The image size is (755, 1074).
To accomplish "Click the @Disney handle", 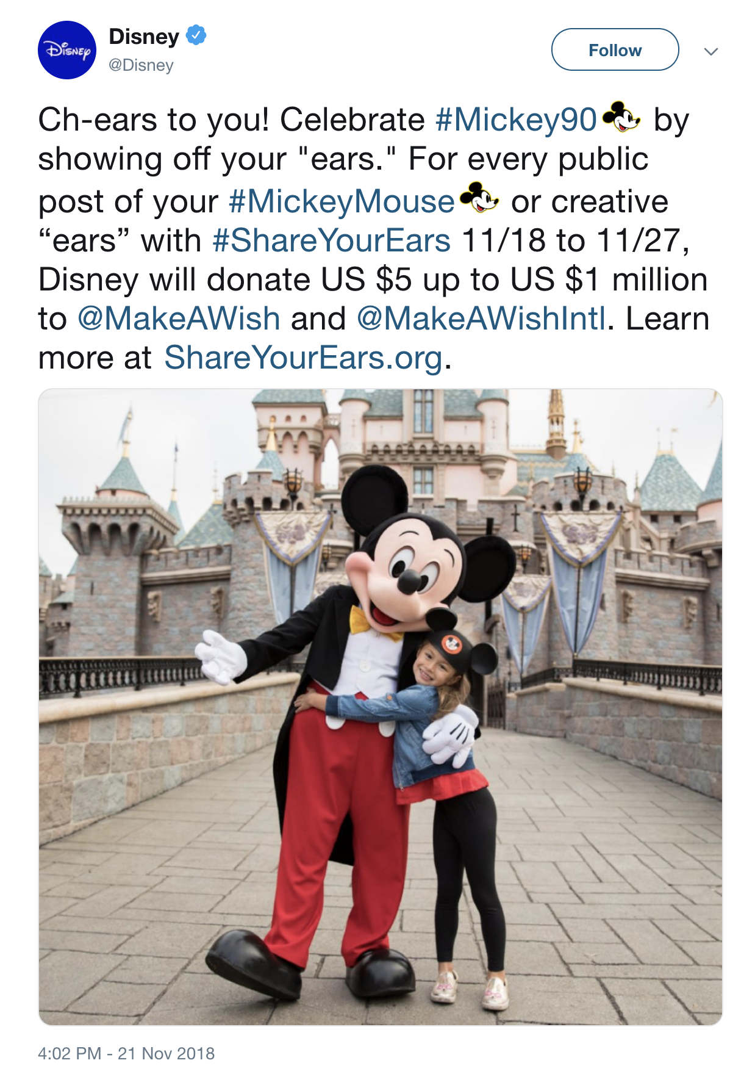I will (x=141, y=65).
